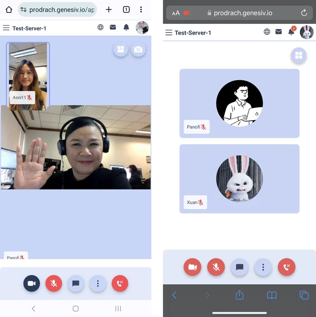Open mail messages icon in left phone
This screenshot has width=316, height=317.
(x=113, y=27)
